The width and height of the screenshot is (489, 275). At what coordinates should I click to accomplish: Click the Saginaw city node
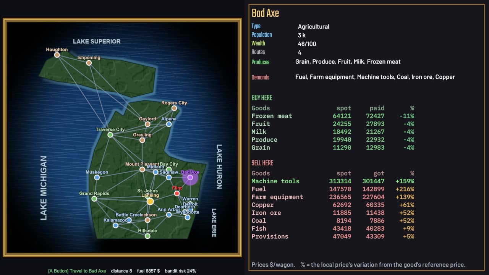click(169, 178)
